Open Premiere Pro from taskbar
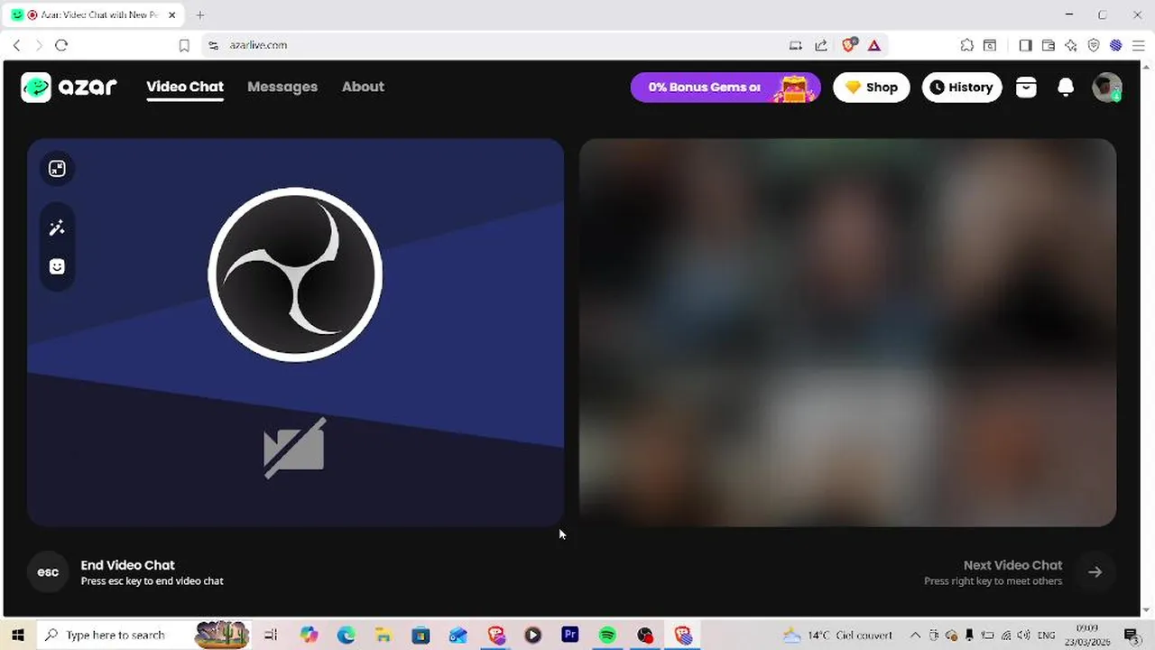The height and width of the screenshot is (650, 1155). 570,635
